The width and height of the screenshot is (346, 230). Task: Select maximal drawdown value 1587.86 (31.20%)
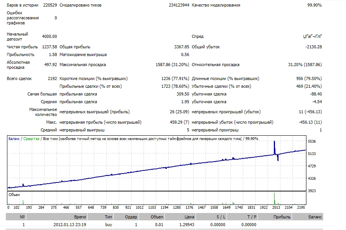coord(172,65)
